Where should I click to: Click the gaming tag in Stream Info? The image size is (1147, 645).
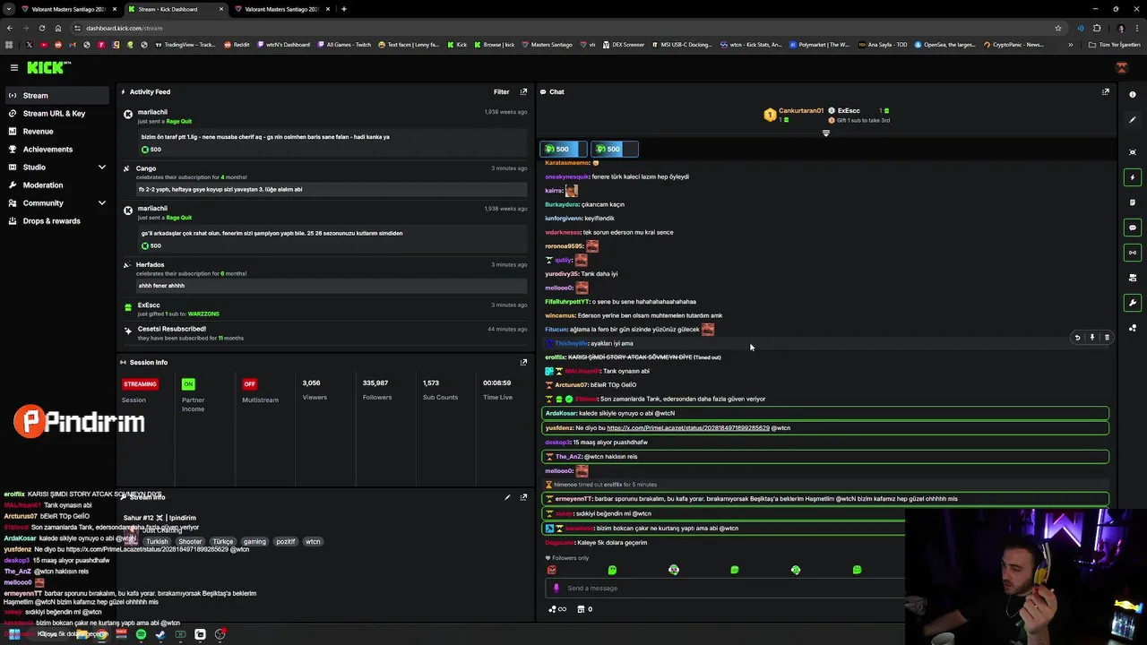[254, 541]
